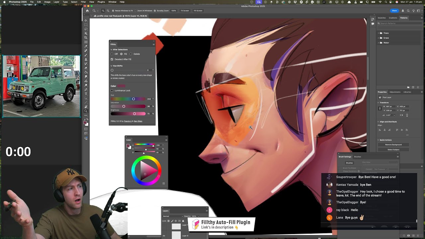Open the Fillthy panel hamburger menu
The width and height of the screenshot is (425, 239).
[x=153, y=44]
